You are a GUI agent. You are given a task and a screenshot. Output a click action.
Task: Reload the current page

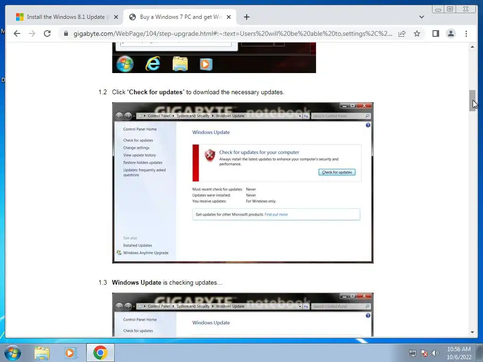click(47, 33)
